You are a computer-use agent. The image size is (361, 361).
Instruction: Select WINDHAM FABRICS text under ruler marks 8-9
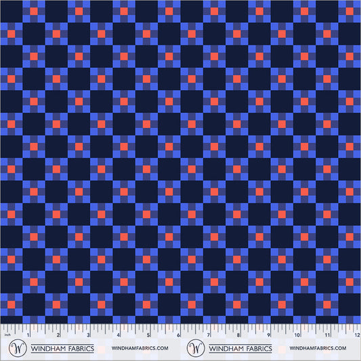point(240,349)
